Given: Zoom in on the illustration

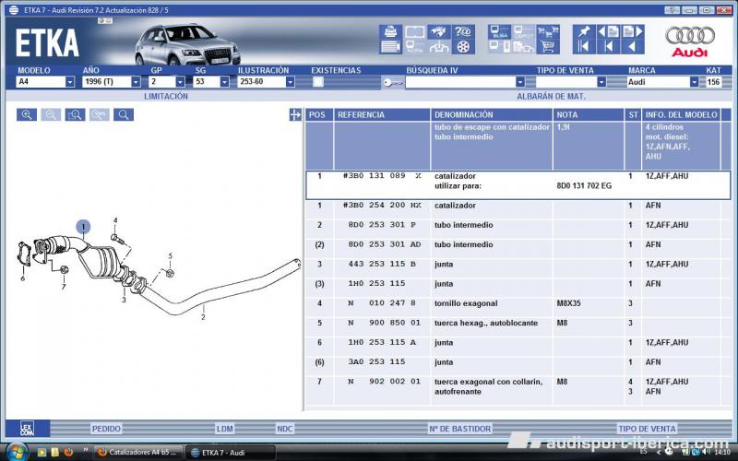Looking at the screenshot, I should click(27, 114).
